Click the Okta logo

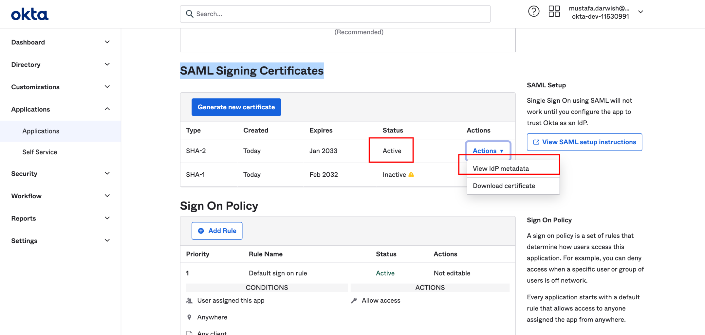click(x=30, y=14)
